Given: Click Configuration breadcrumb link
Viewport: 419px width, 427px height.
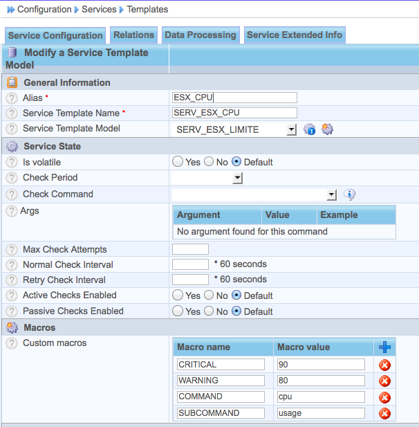Looking at the screenshot, I should 44,9.
